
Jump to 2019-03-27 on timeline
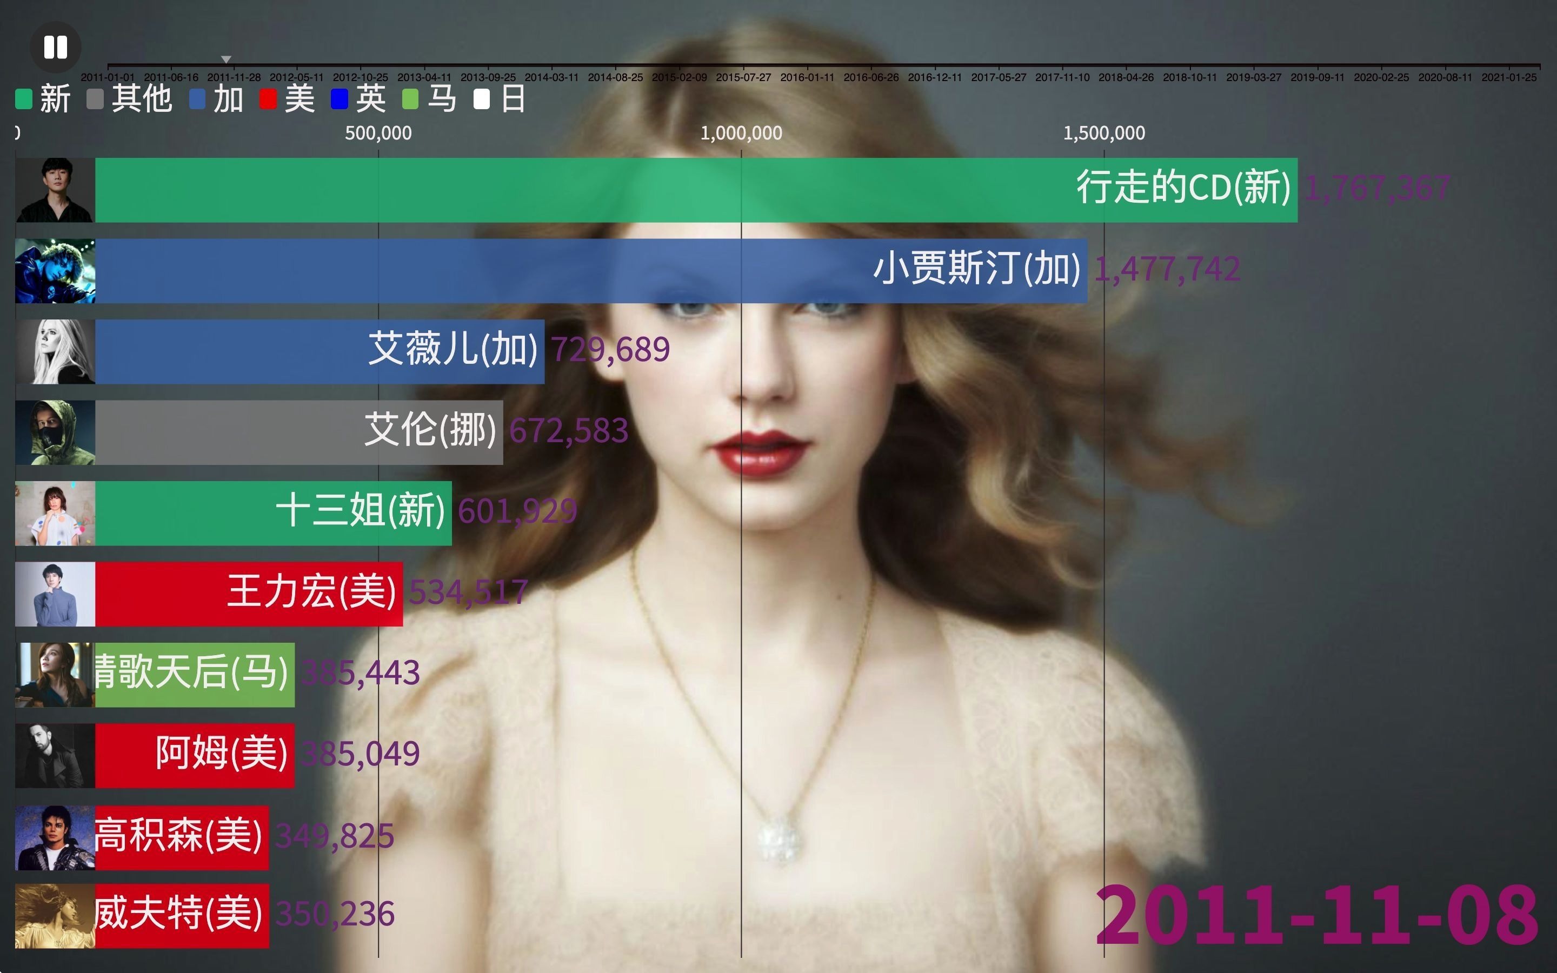(1253, 77)
